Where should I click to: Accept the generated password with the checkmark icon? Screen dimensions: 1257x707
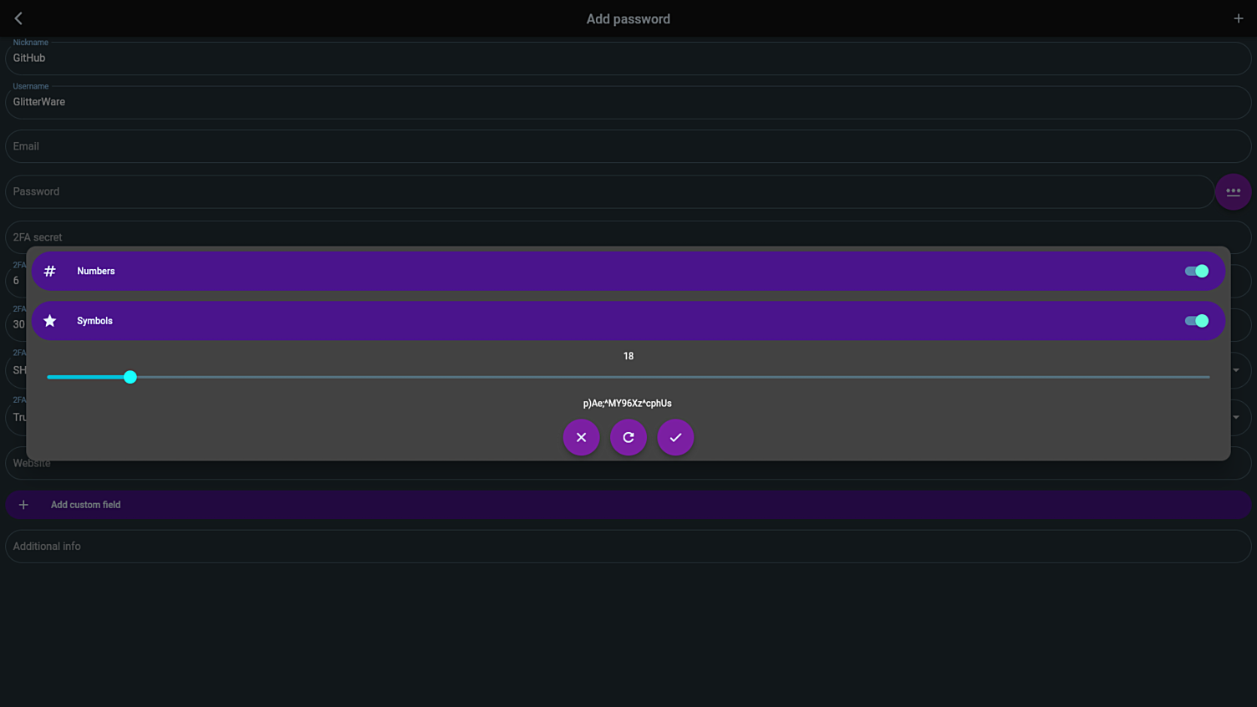pos(675,437)
